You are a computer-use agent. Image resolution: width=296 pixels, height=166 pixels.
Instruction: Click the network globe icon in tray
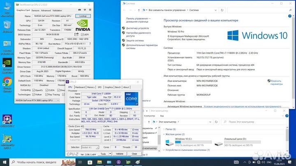259,162
